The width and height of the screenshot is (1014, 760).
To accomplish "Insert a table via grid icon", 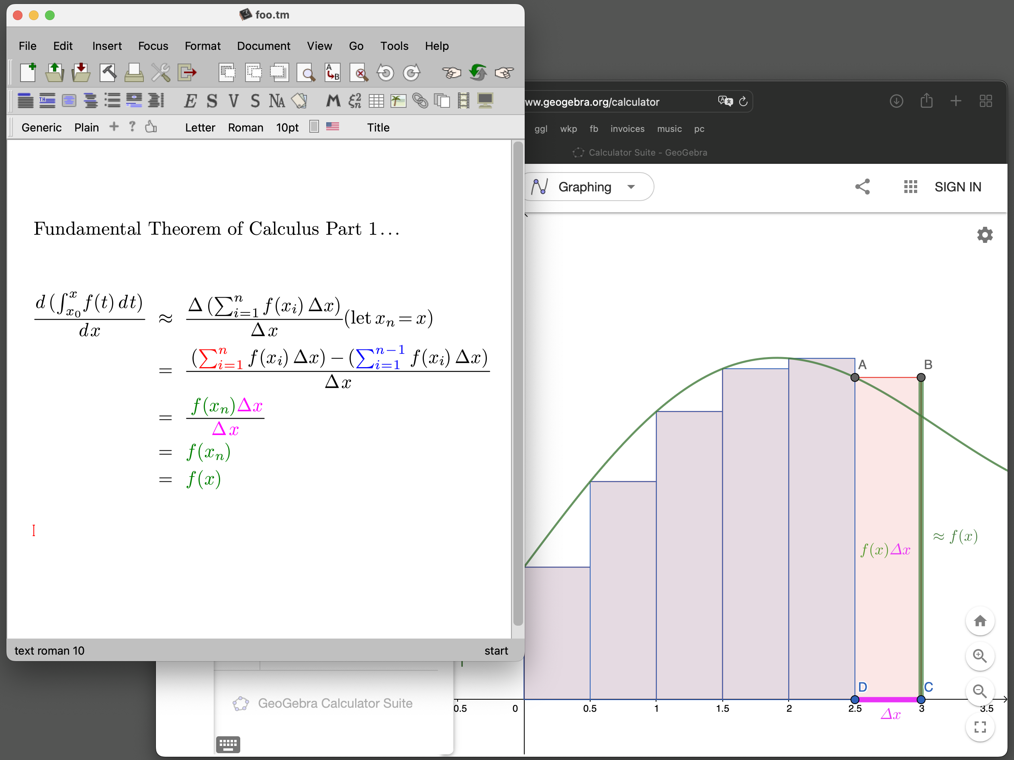I will coord(376,101).
